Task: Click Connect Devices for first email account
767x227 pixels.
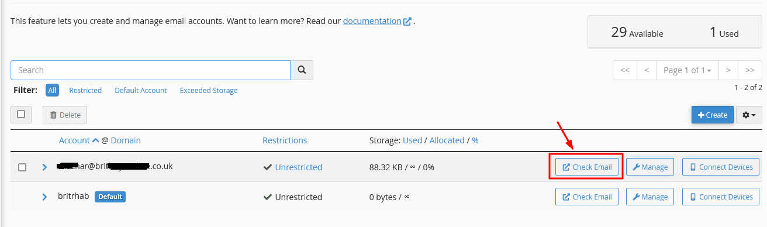Action: [x=721, y=167]
